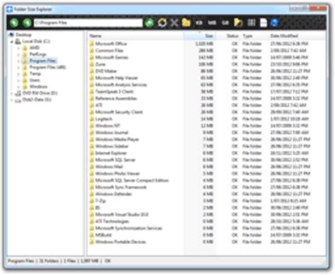The width and height of the screenshot is (335, 275).
Task: Select the Microsoft Help Viewer row name
Action: [117, 78]
